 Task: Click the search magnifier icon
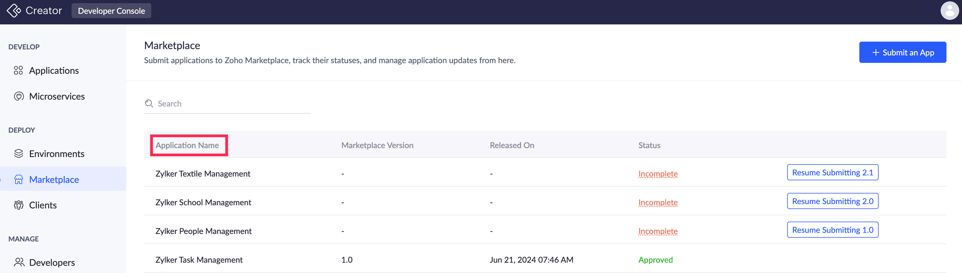click(x=149, y=104)
